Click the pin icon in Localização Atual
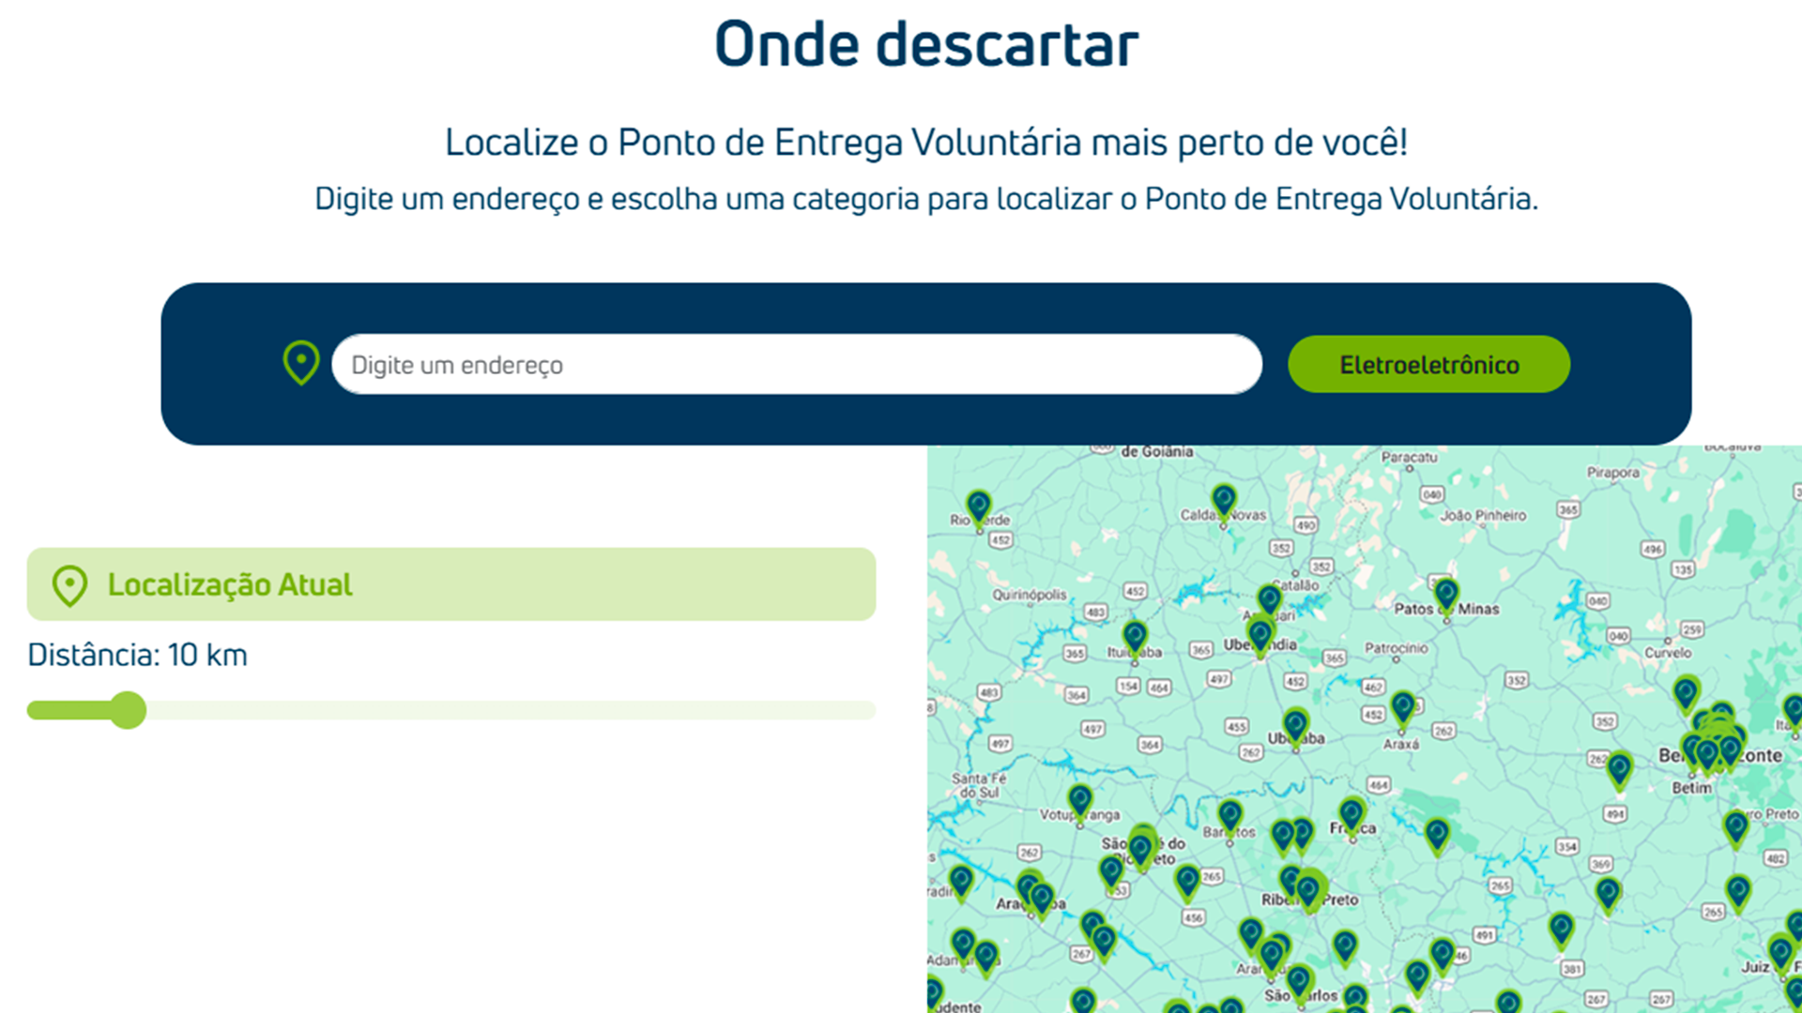Screen dimensions: 1802x1013 [69, 585]
